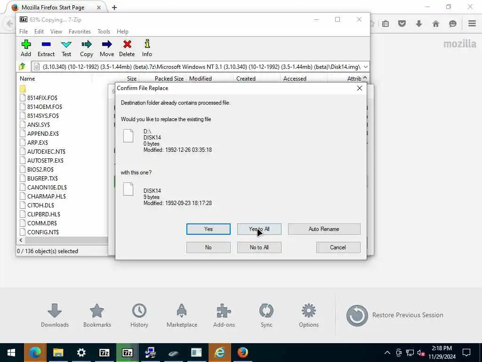482x362 pixels.
Task: Select file AUTOEXEC.NT$
Action: [x=46, y=151]
